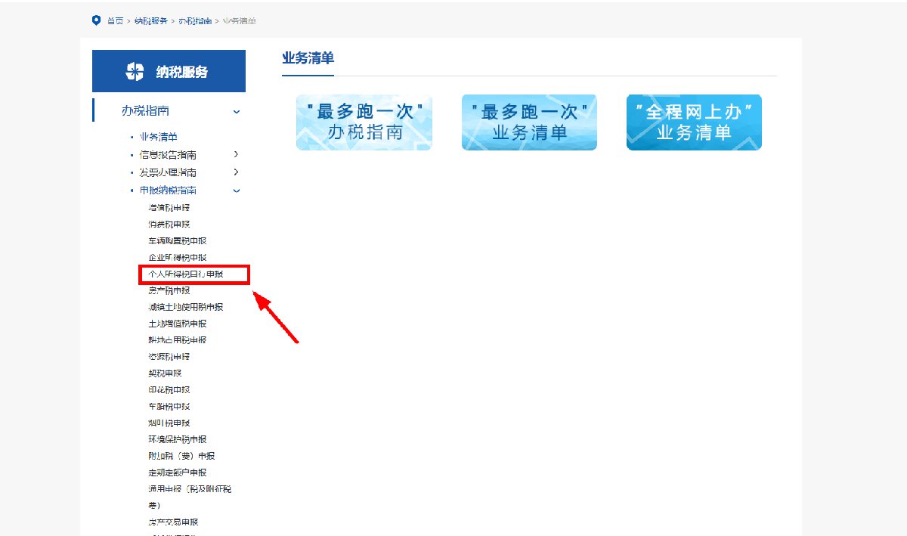
Task: Open 消费税申报 guide
Action: pyautogui.click(x=169, y=224)
